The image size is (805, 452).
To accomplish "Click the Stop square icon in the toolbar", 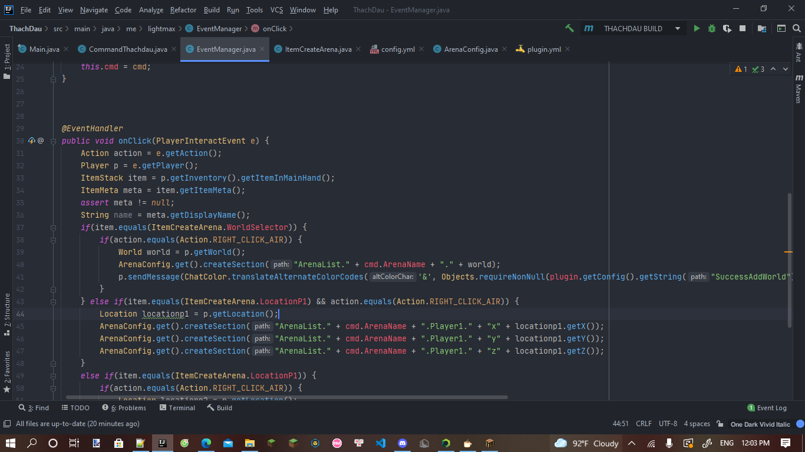I will tap(743, 28).
